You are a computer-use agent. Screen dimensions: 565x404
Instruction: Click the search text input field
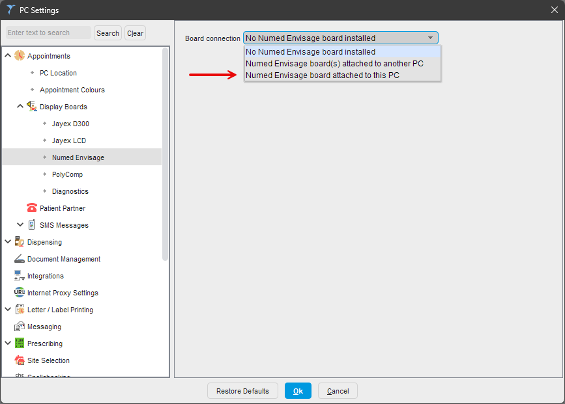coord(48,33)
